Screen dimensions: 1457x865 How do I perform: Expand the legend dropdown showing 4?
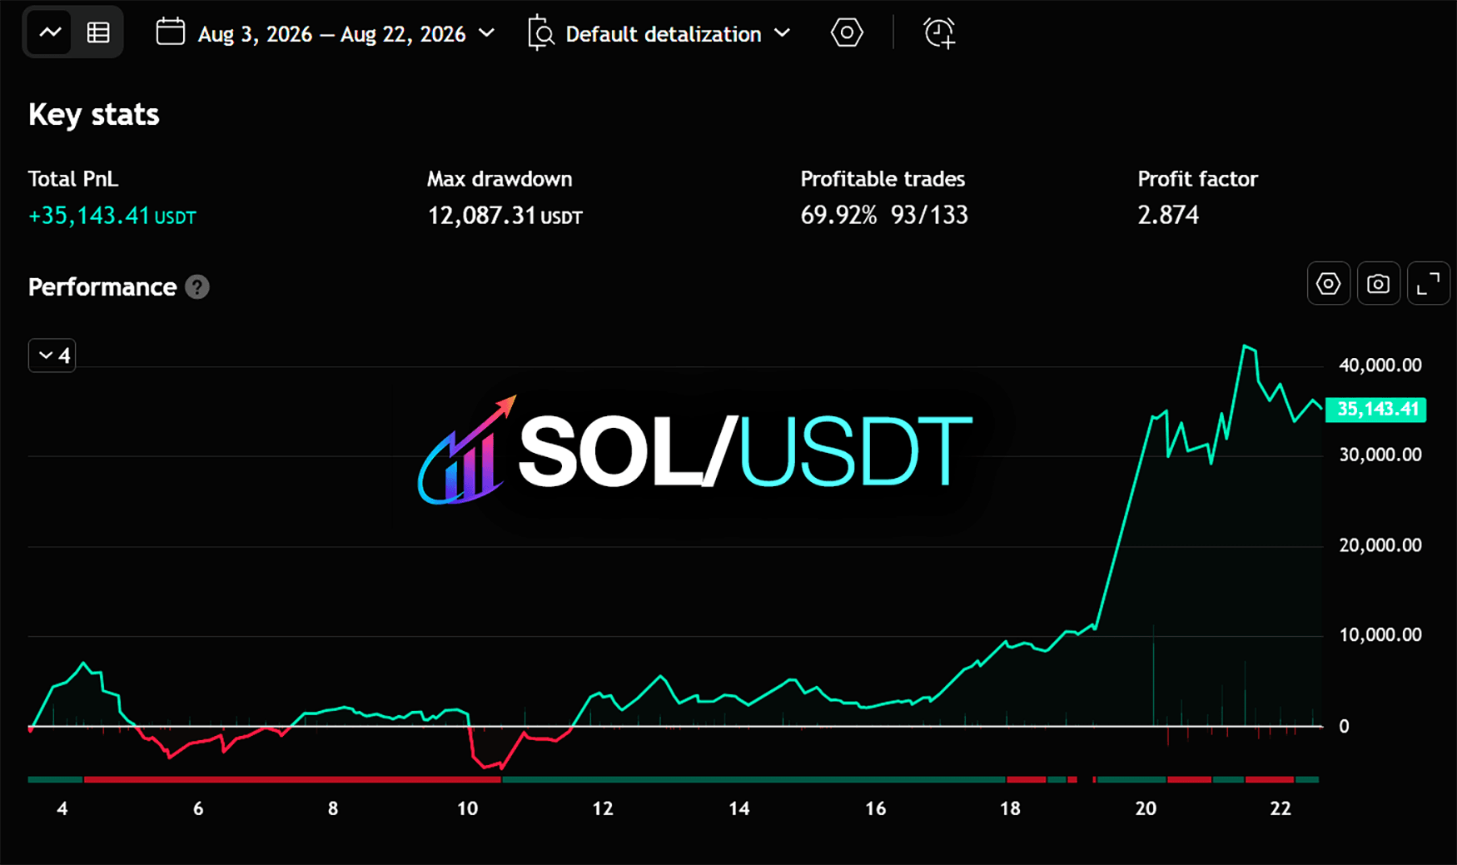[52, 355]
